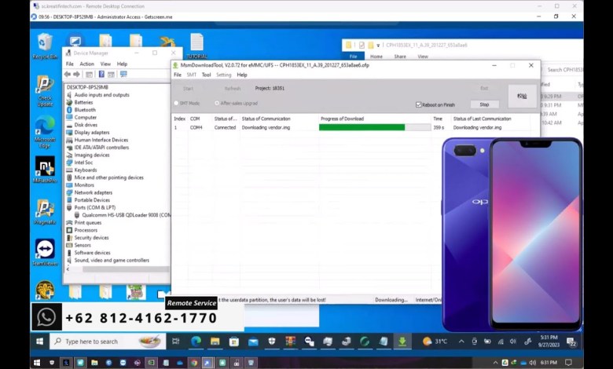
Task: Click the language key icon in MsmDownloadTool
Action: point(521,96)
